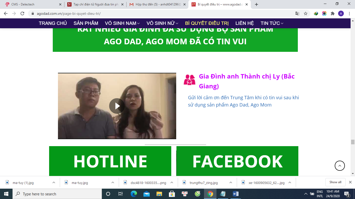Launch Microsoft Edge from the taskbar

(134, 194)
